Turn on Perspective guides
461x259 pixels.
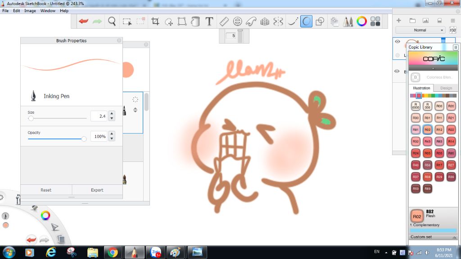265,21
